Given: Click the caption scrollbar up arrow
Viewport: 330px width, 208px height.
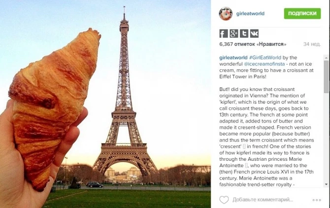Looking at the screenshot, I should [x=326, y=58].
